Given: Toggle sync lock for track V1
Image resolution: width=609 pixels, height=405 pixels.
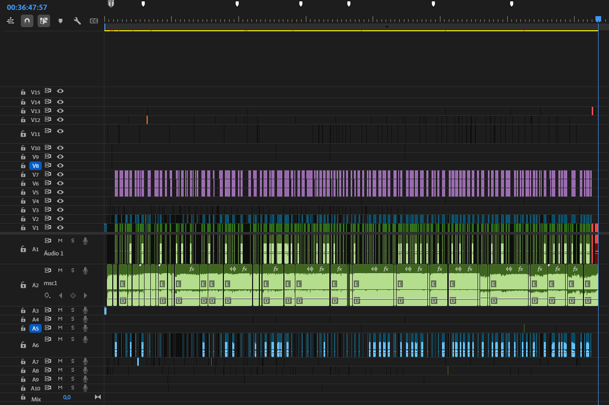Looking at the screenshot, I should coord(48,227).
